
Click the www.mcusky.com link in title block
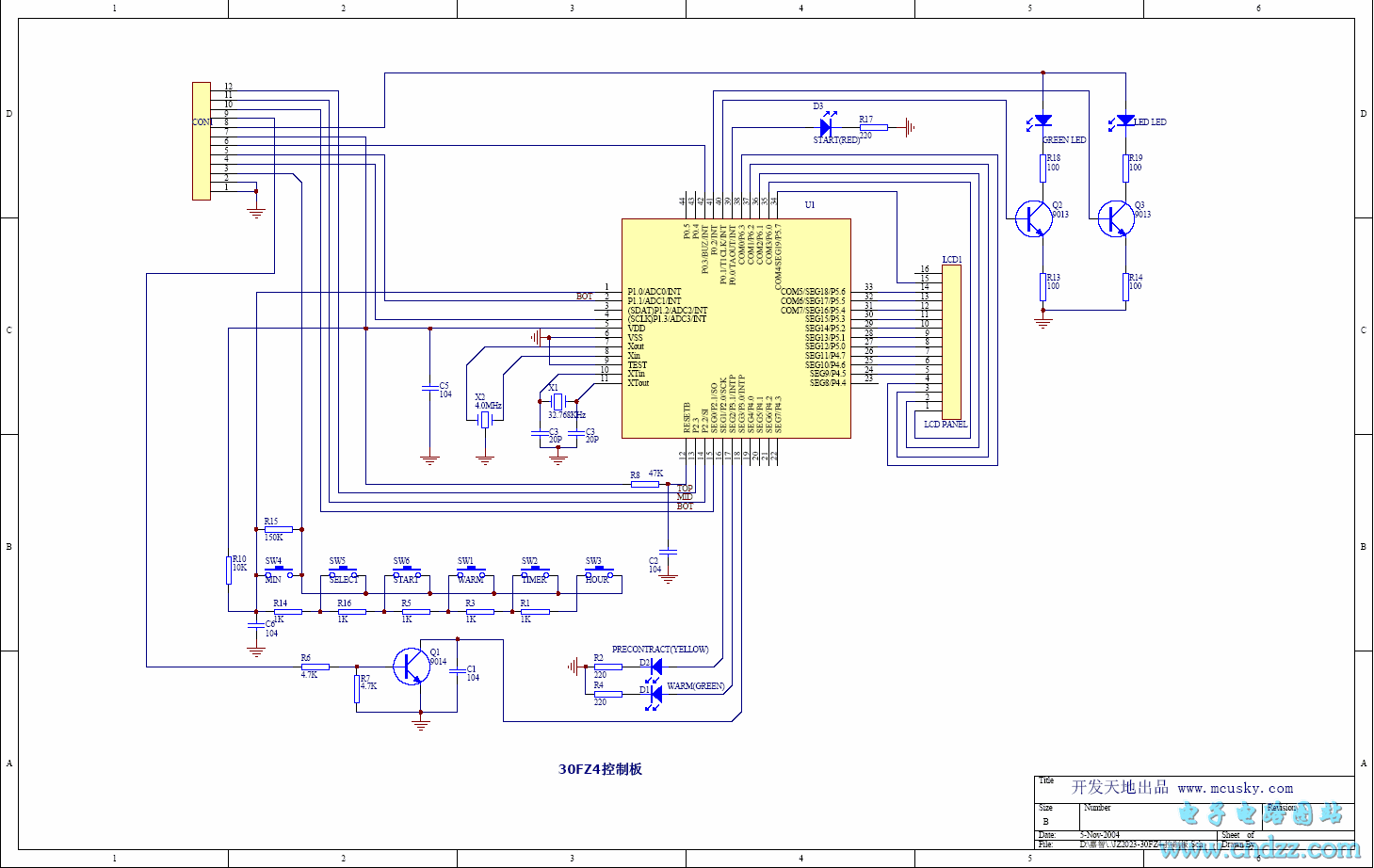(1235, 788)
